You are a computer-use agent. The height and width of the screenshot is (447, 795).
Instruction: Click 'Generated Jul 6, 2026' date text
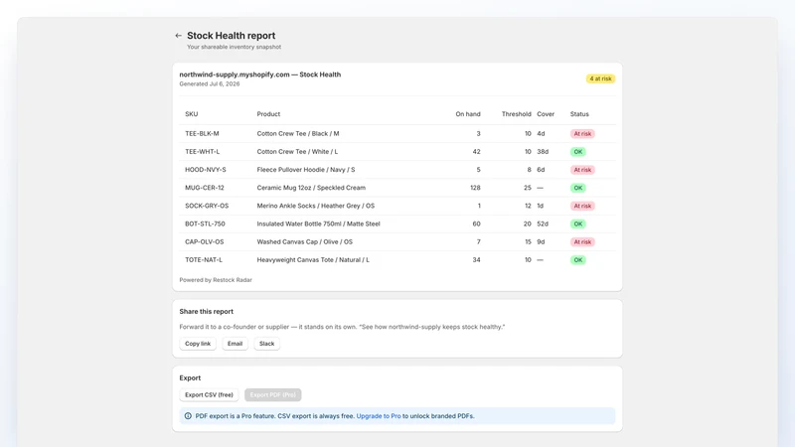(210, 84)
